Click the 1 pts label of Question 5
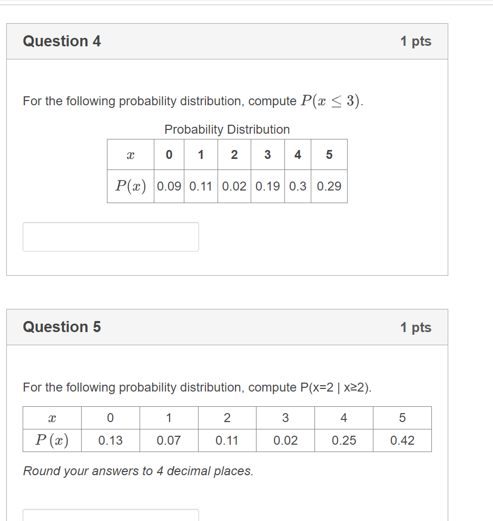 (416, 327)
